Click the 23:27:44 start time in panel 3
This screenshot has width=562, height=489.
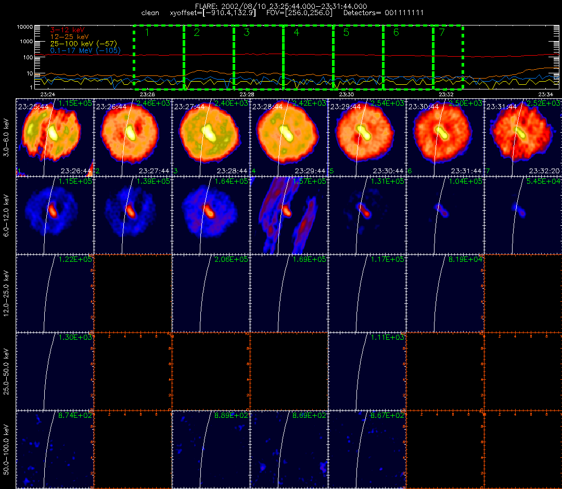click(189, 107)
